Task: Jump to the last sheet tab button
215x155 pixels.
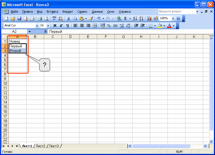Action: [17, 146]
